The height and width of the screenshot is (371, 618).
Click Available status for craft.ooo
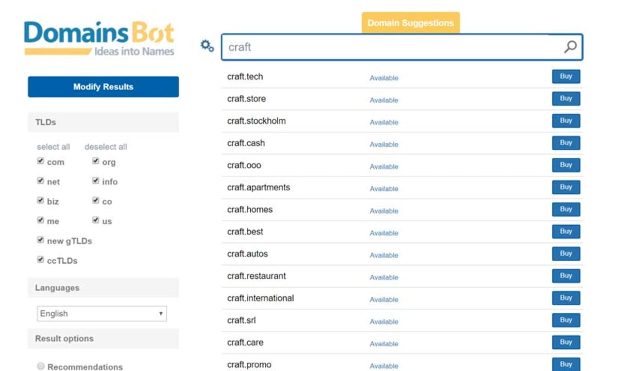click(x=384, y=166)
